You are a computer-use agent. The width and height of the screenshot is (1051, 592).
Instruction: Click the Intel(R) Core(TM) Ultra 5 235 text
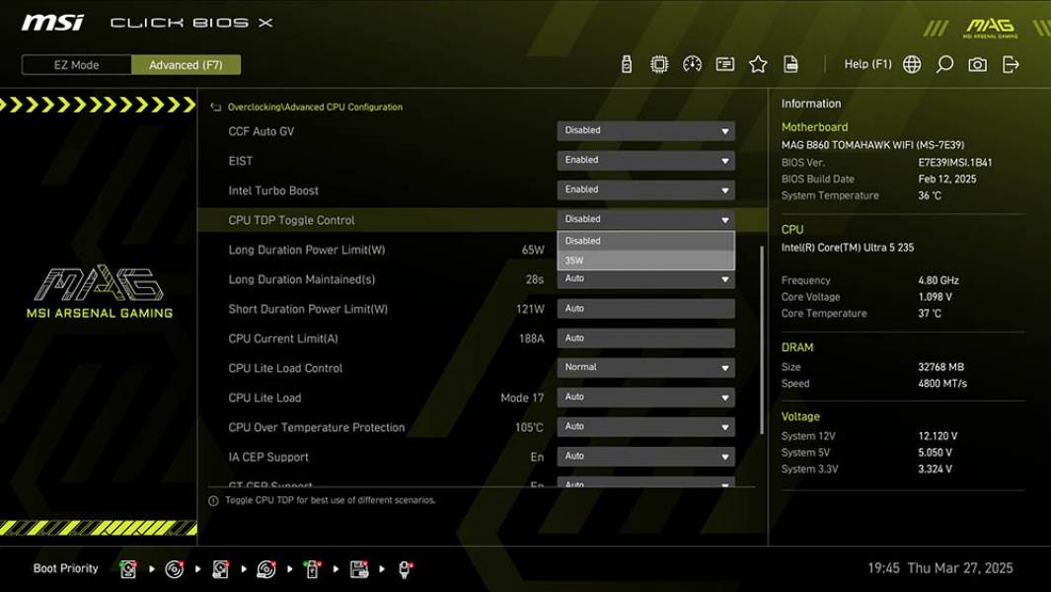(848, 248)
